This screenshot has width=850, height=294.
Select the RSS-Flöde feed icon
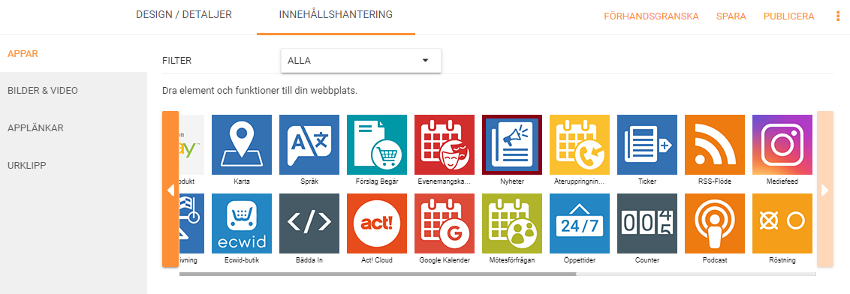click(x=715, y=145)
